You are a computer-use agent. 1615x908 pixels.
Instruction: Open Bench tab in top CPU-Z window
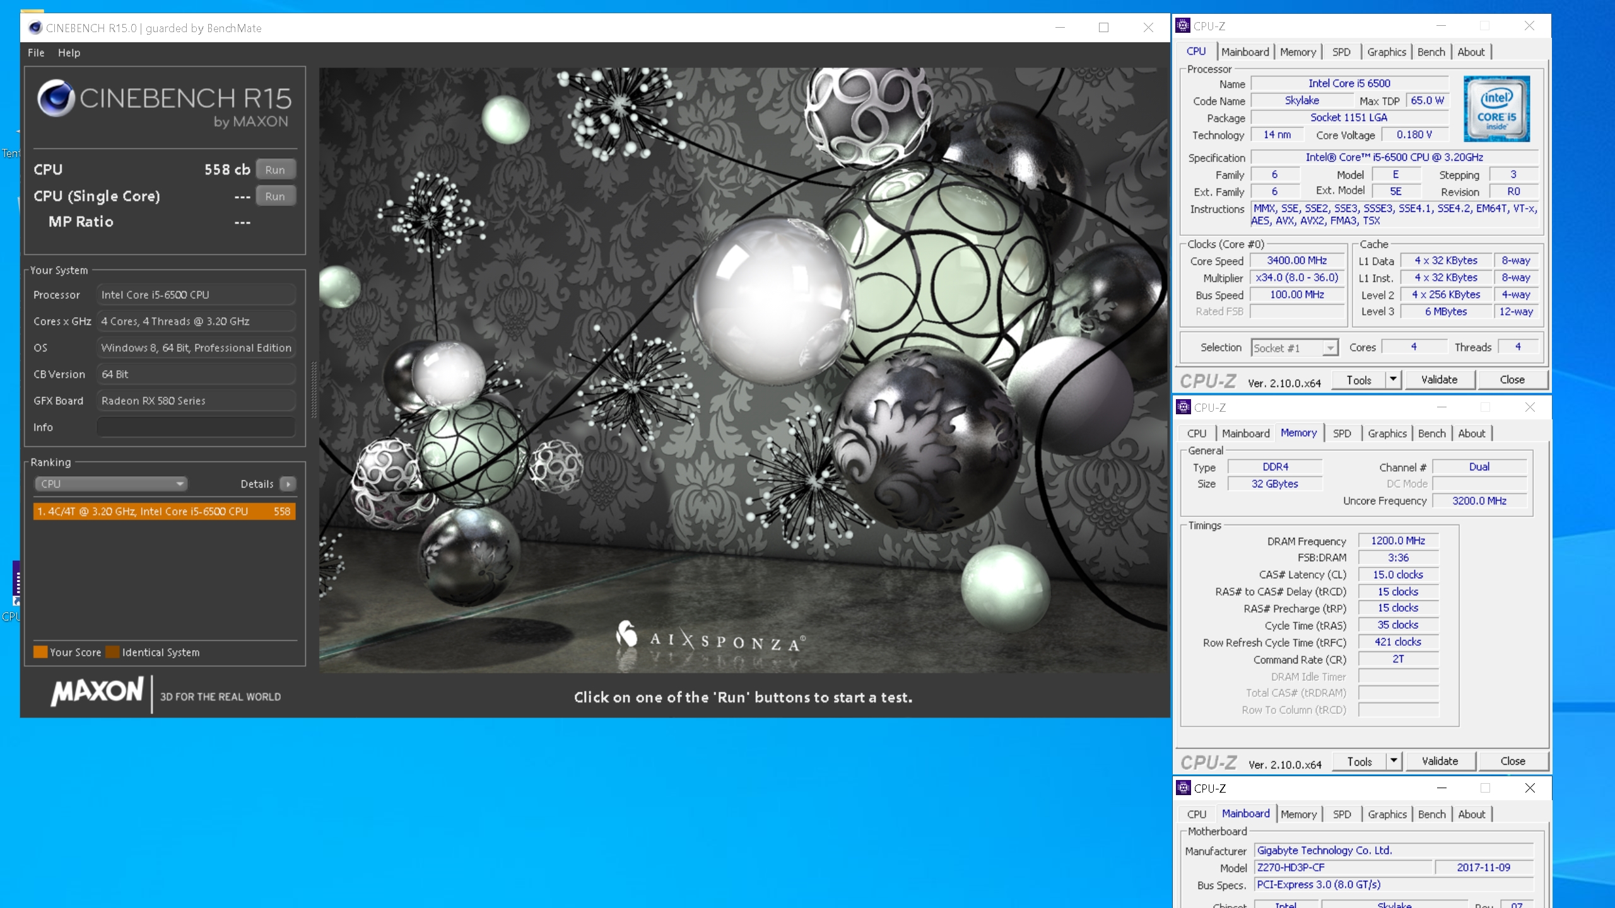[x=1431, y=52]
